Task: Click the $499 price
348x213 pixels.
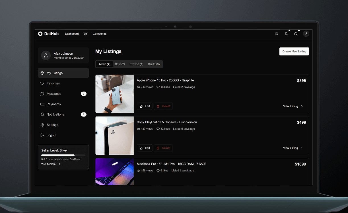Action: coord(301,122)
